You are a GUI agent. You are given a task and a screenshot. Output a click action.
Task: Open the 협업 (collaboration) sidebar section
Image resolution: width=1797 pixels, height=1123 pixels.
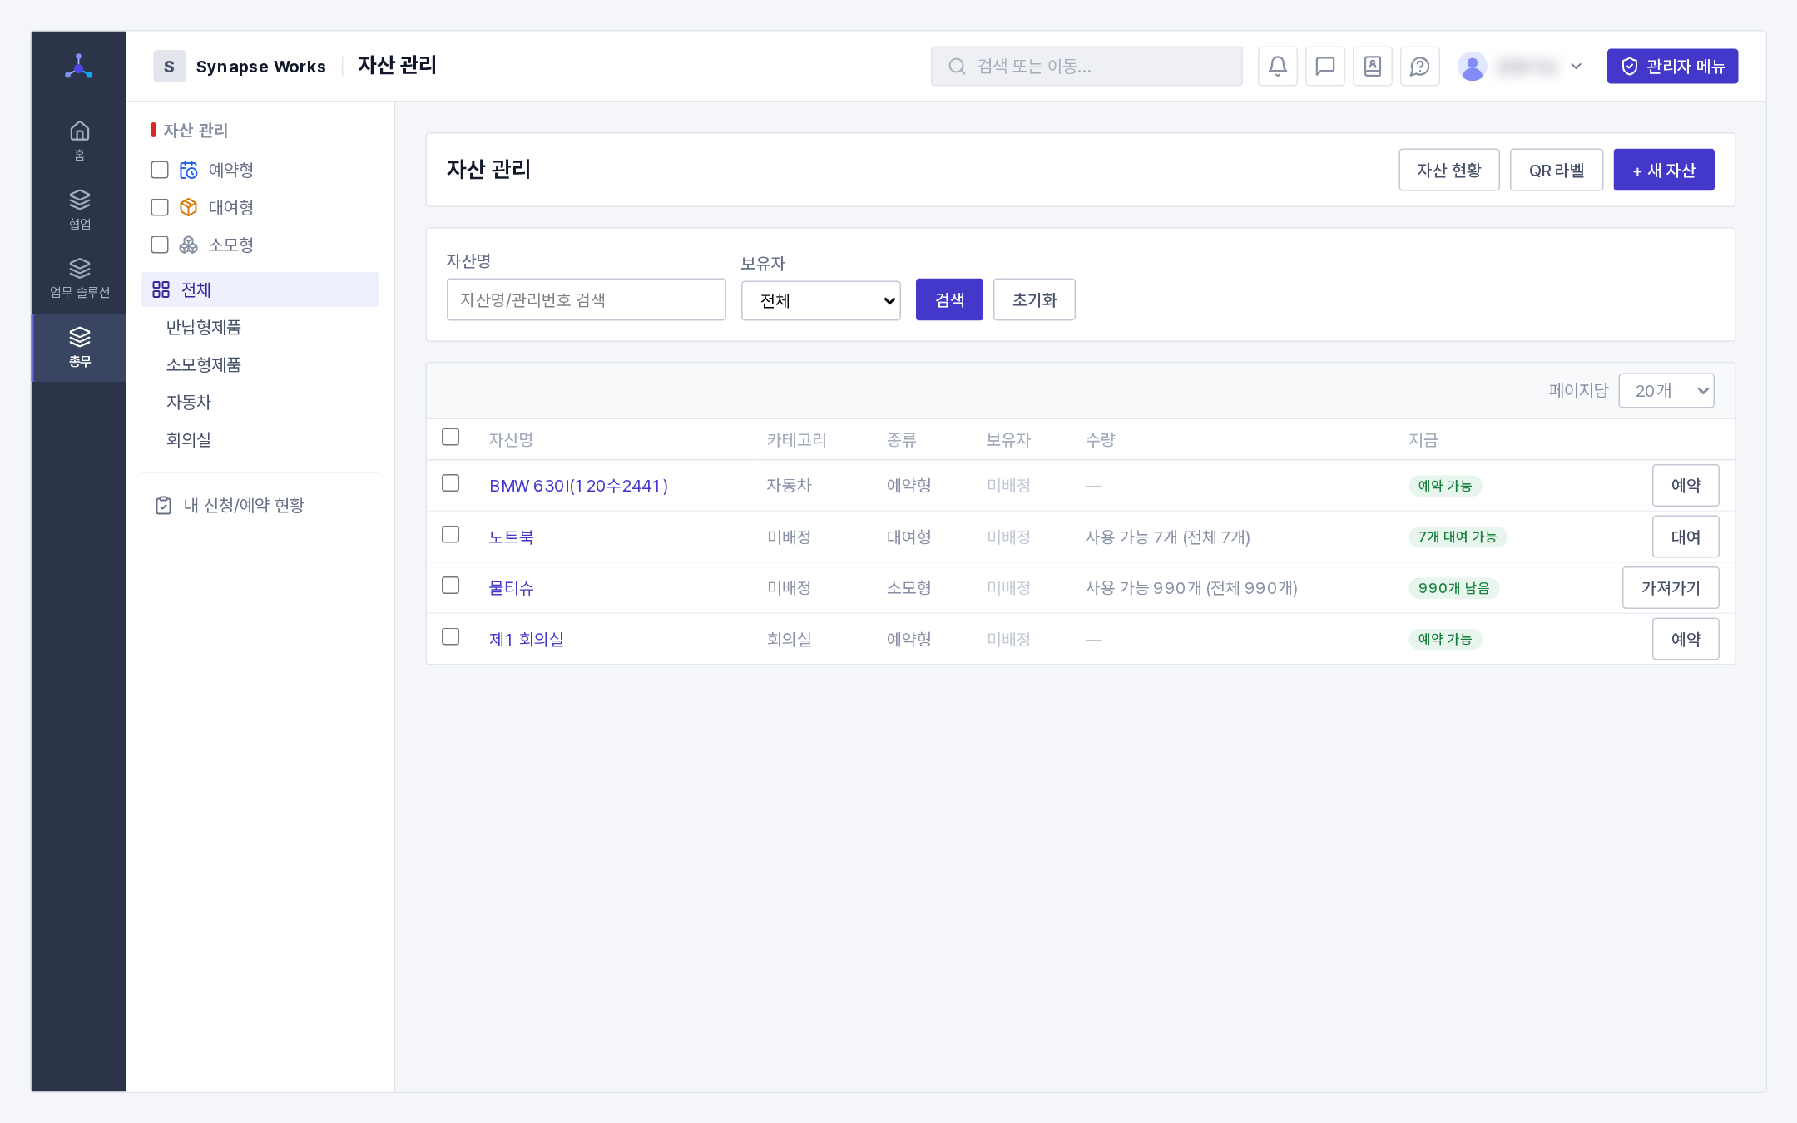click(x=79, y=210)
